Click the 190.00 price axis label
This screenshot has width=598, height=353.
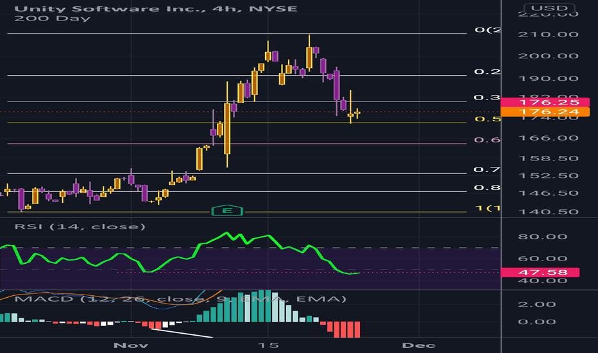548,79
